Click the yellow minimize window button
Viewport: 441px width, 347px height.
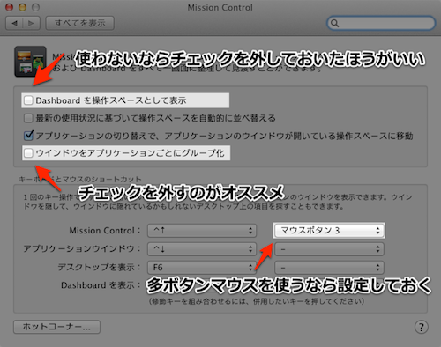point(23,7)
